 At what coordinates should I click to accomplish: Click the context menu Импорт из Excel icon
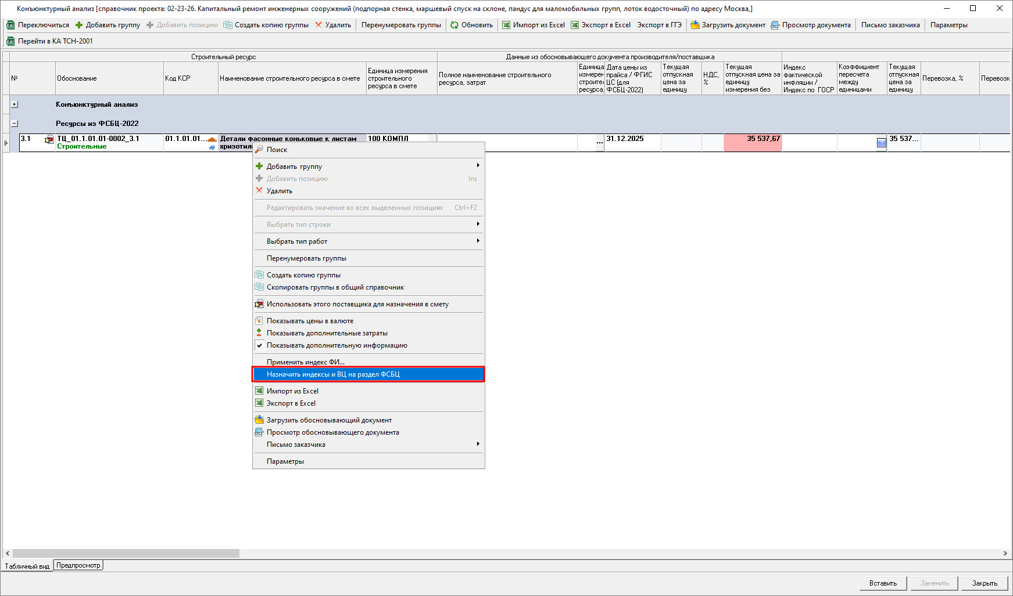click(x=259, y=391)
